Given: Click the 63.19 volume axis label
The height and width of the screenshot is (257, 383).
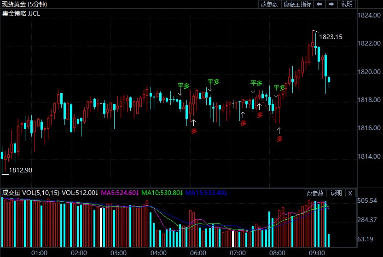Looking at the screenshot, I should (x=366, y=239).
